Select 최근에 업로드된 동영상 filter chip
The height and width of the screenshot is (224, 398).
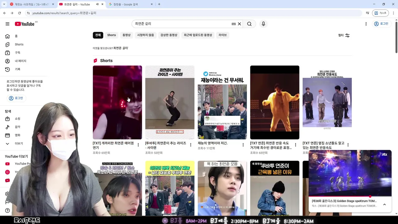coord(198,35)
